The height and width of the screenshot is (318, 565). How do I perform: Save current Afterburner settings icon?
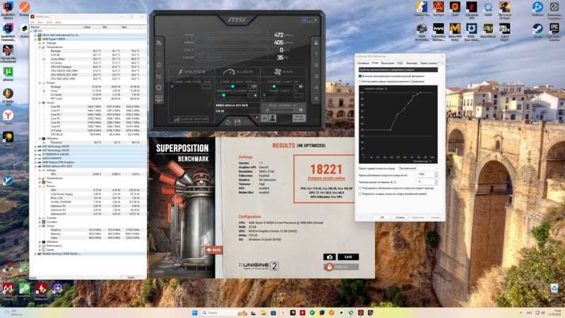[237, 122]
